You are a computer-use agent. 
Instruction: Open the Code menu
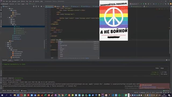(x=19, y=1)
